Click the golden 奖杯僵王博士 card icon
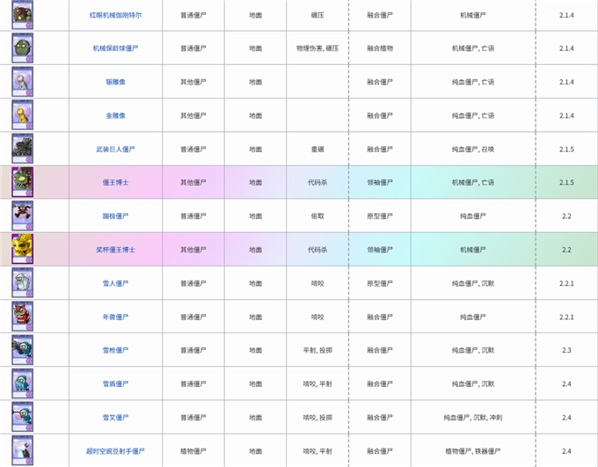Screen dimensions: 598x467 pyautogui.click(x=22, y=249)
